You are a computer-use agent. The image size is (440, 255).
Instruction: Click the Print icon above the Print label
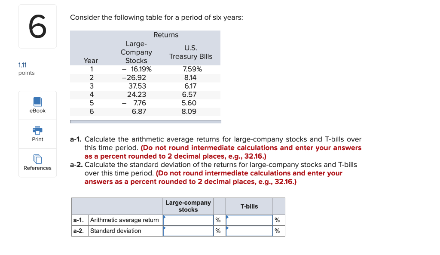click(x=37, y=130)
